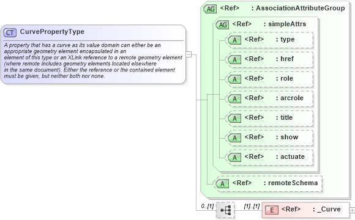The height and width of the screenshot is (220, 355).
Task: Select the title attribute label
Action: tap(286, 117)
